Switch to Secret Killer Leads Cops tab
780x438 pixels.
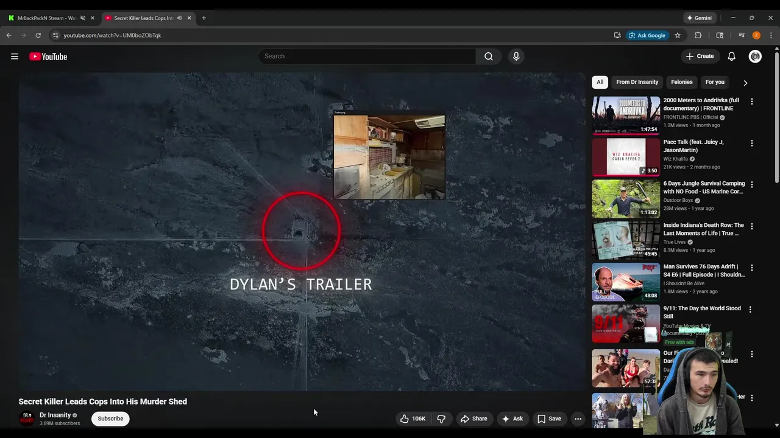tap(144, 18)
